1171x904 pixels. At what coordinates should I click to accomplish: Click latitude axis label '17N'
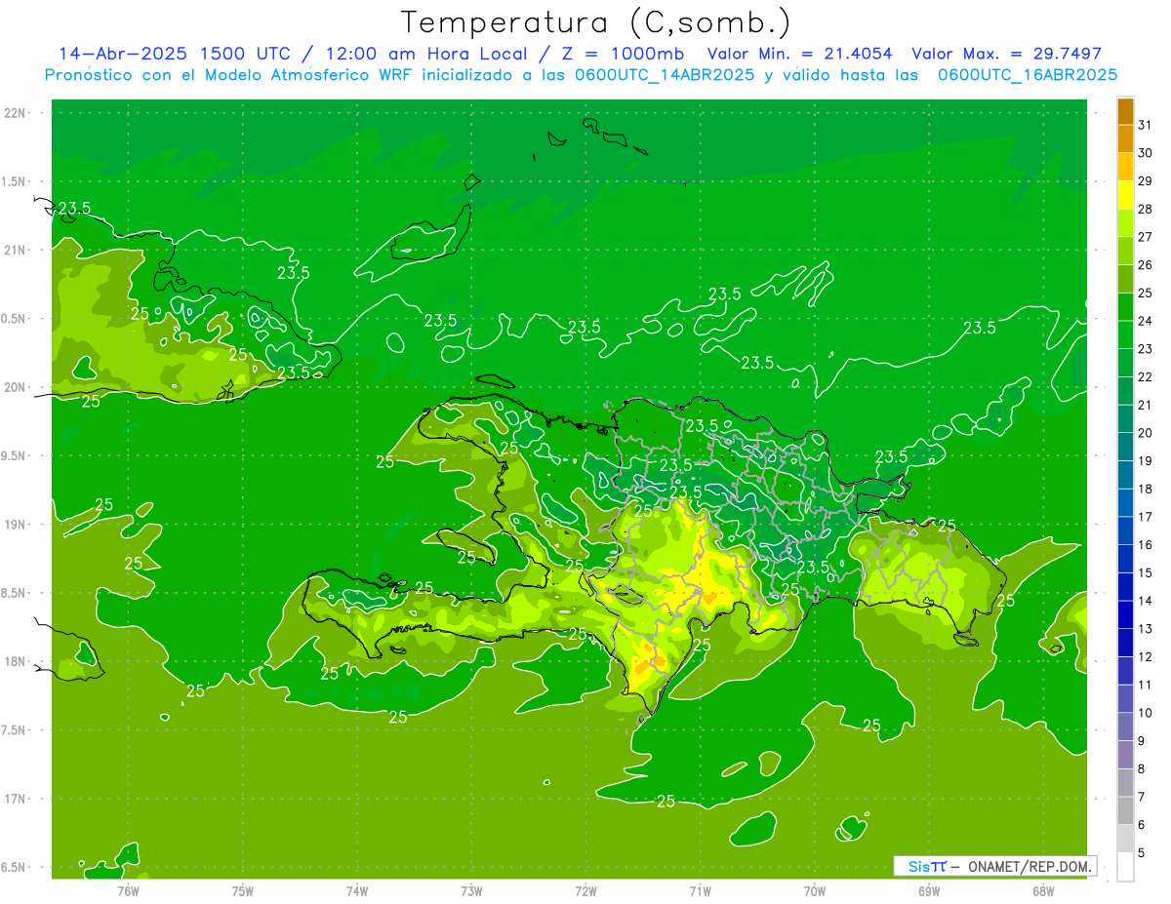[16, 799]
